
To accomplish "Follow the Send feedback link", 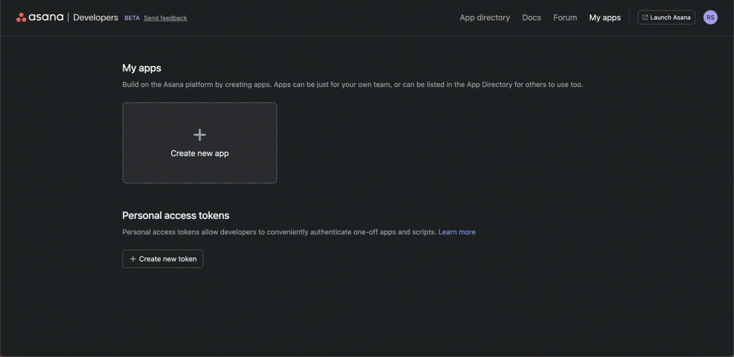I will click(165, 18).
